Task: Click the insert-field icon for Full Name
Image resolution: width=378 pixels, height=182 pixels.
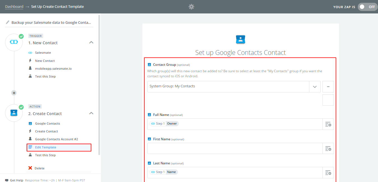Action: [x=328, y=124]
